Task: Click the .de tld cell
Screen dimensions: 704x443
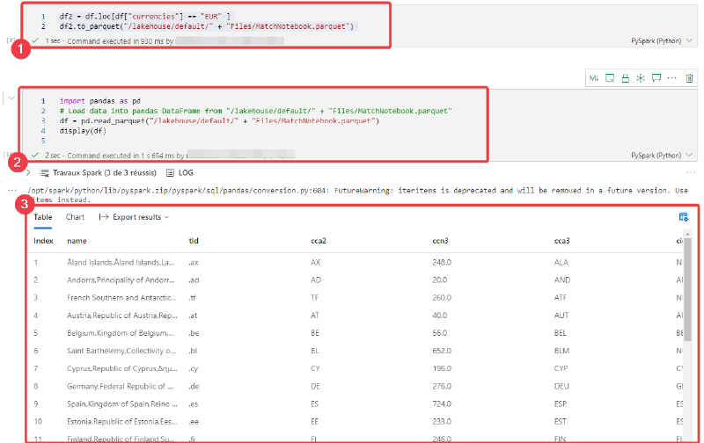Action: tap(194, 386)
